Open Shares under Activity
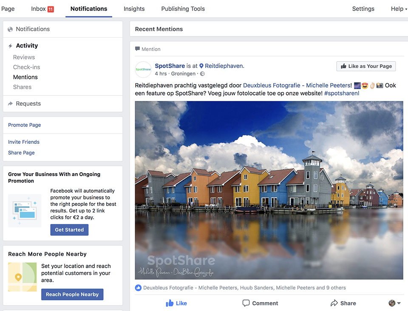 pos(22,87)
